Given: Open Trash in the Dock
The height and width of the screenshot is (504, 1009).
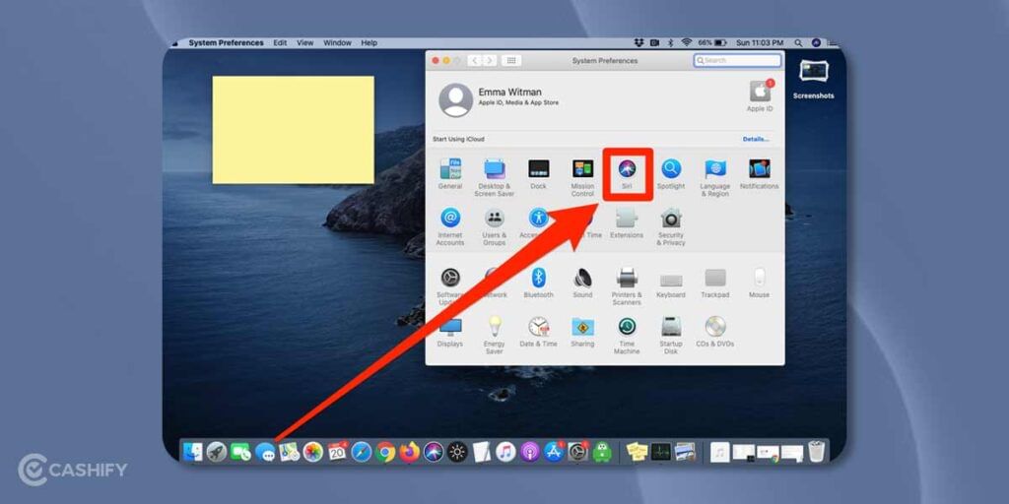Looking at the screenshot, I should (x=817, y=452).
